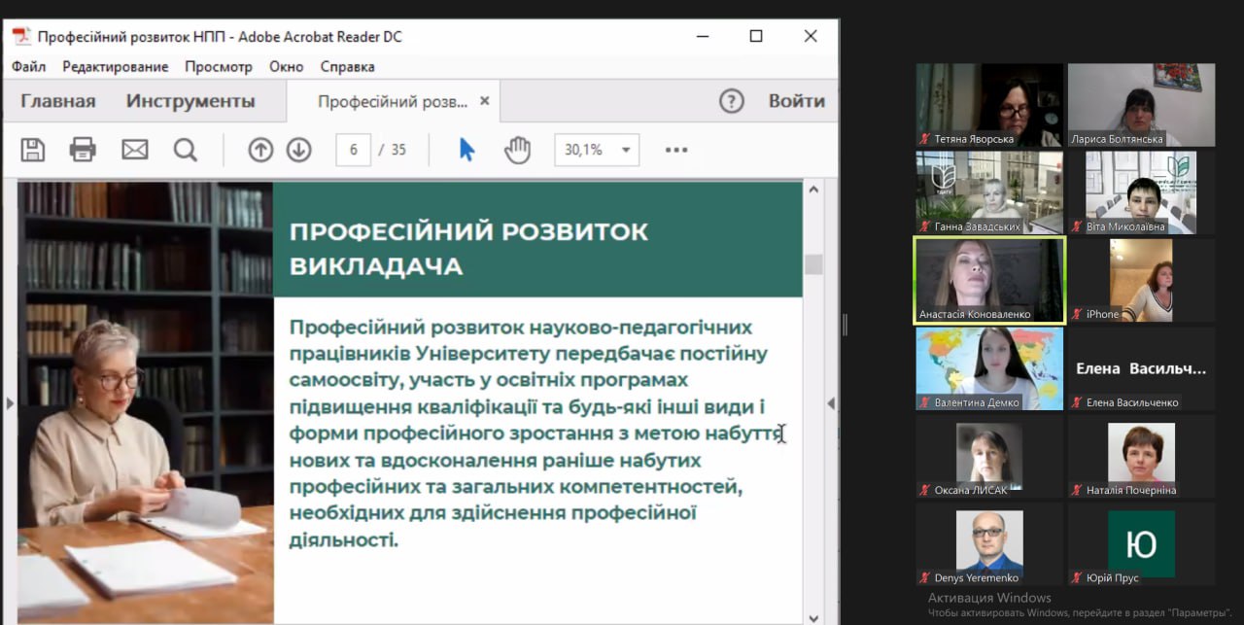Switch to the Главная tab
The height and width of the screenshot is (625, 1244).
(58, 101)
